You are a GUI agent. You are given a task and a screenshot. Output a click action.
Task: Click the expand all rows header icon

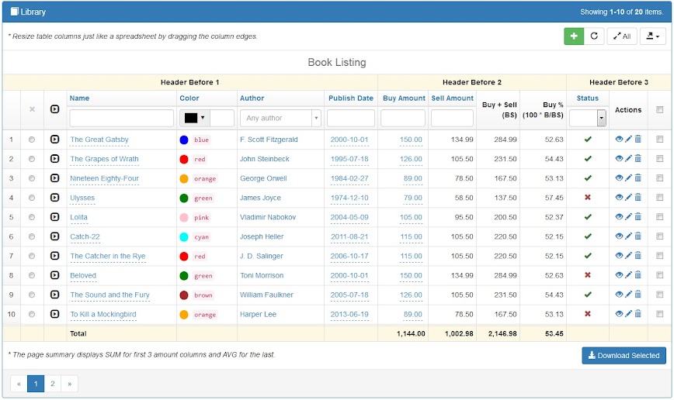(54, 109)
